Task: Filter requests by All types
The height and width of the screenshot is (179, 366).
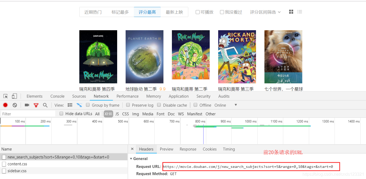Action: [x=97, y=114]
